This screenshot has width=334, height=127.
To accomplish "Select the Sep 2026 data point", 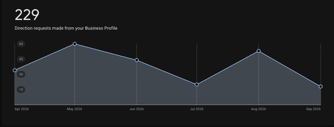I will click(x=321, y=87).
